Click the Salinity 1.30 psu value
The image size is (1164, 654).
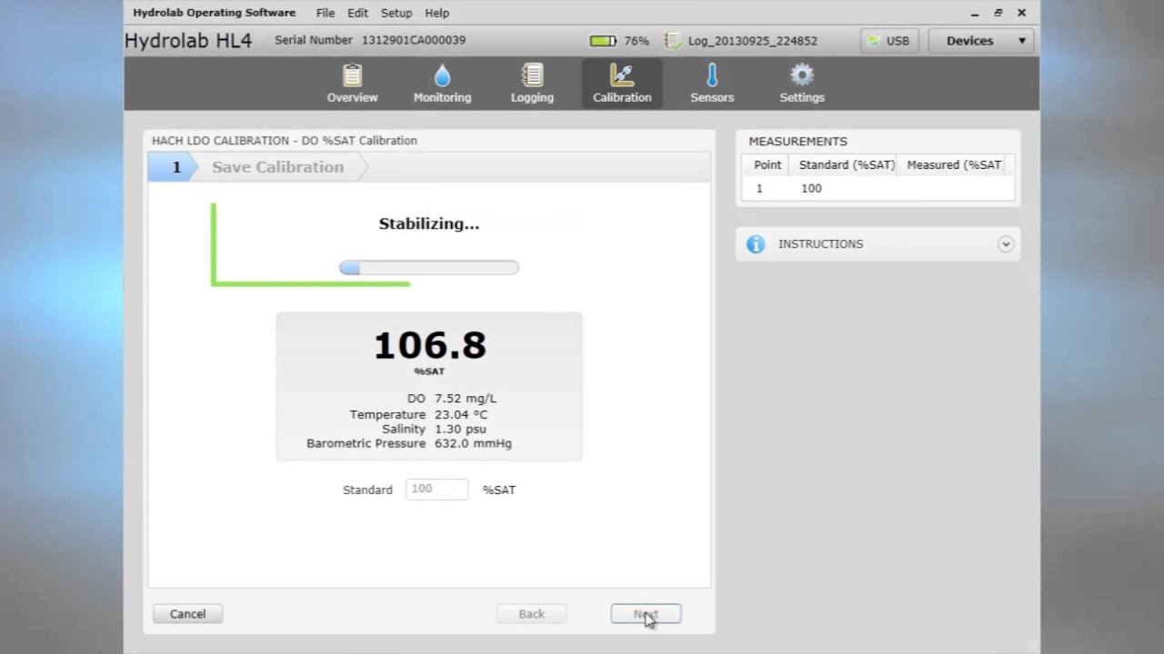(x=460, y=429)
